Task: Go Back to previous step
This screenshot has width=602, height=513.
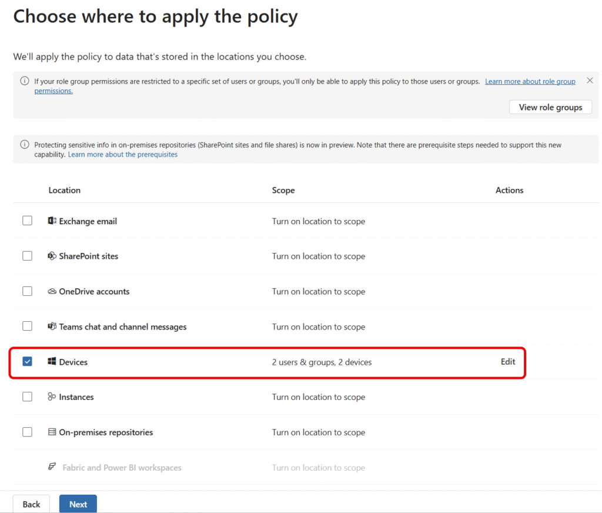Action: tap(31, 504)
